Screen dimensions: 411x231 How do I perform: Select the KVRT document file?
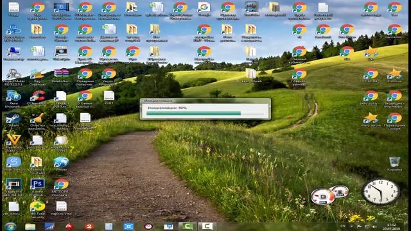tap(109, 97)
